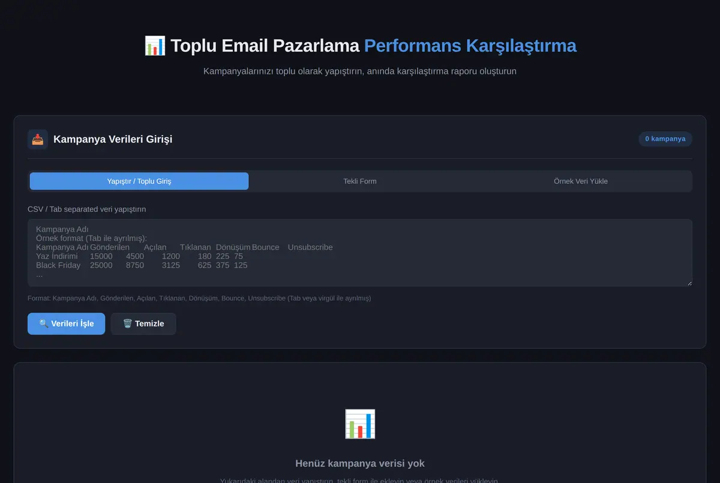Click the Henüz kampanya verisi yok message
This screenshot has height=483, width=720.
click(x=360, y=463)
